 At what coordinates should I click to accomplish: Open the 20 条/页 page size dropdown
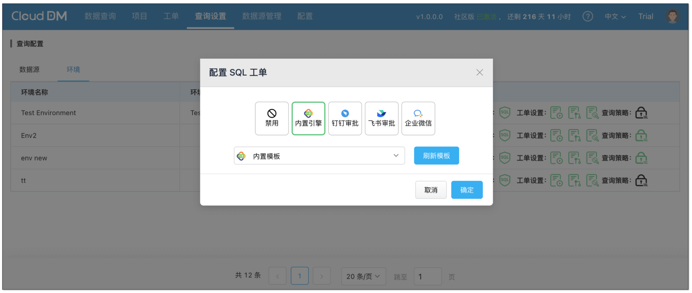point(363,277)
